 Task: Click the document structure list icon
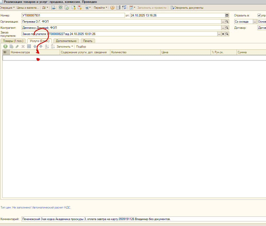coord(118,8)
